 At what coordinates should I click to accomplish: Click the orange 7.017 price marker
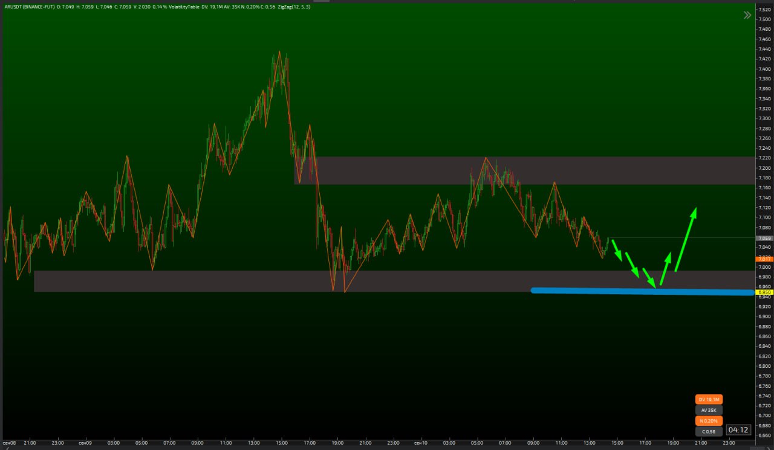tap(764, 259)
